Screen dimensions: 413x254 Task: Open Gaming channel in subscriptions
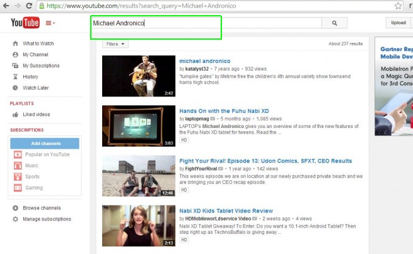click(x=33, y=188)
